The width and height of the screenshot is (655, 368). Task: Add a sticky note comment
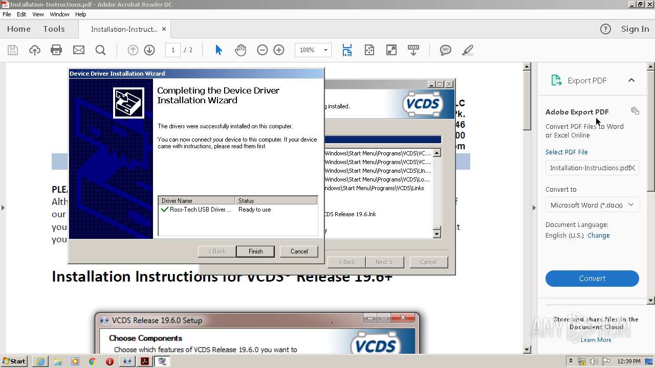[x=446, y=50]
